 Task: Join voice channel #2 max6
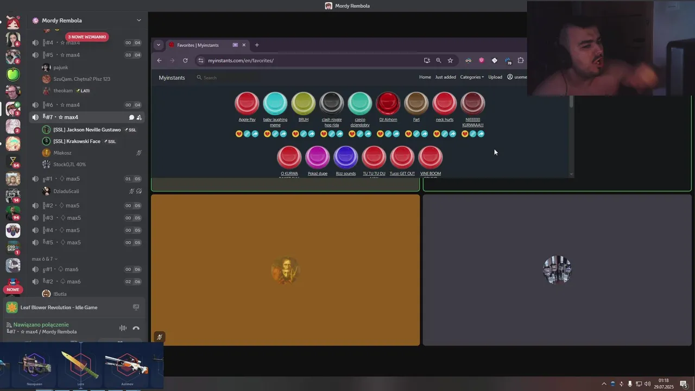(x=87, y=281)
